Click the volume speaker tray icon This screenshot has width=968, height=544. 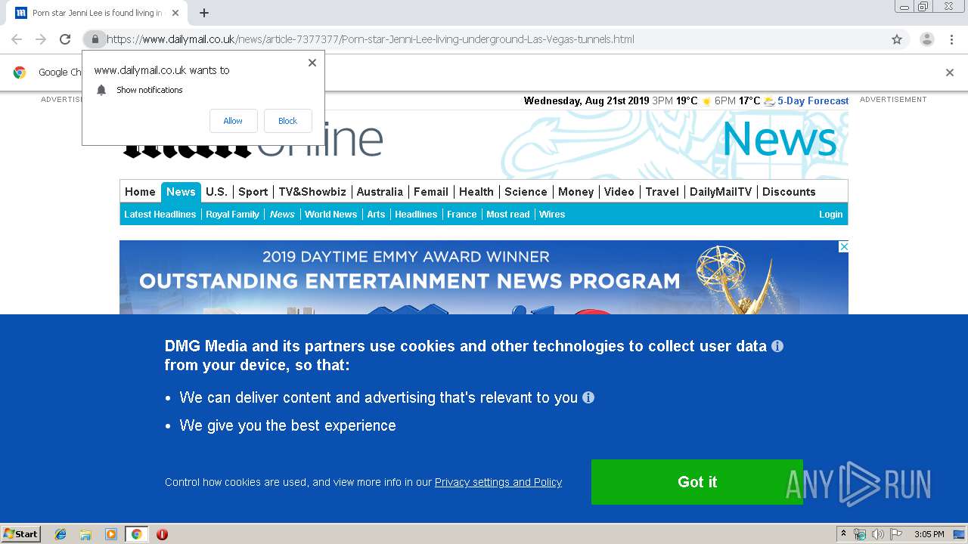click(x=877, y=534)
